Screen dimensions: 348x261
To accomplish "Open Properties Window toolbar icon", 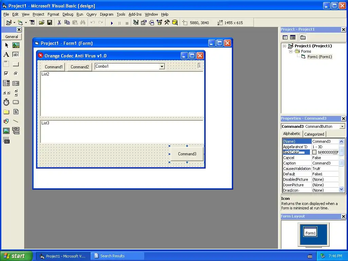I will tap(144, 23).
